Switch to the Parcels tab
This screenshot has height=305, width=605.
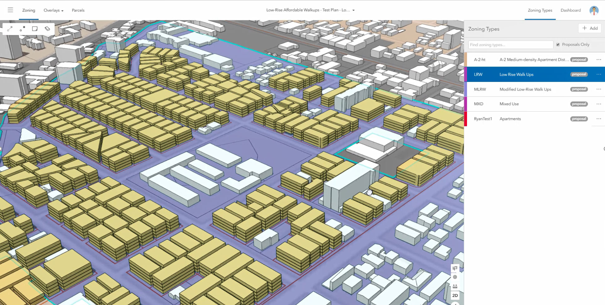78,10
